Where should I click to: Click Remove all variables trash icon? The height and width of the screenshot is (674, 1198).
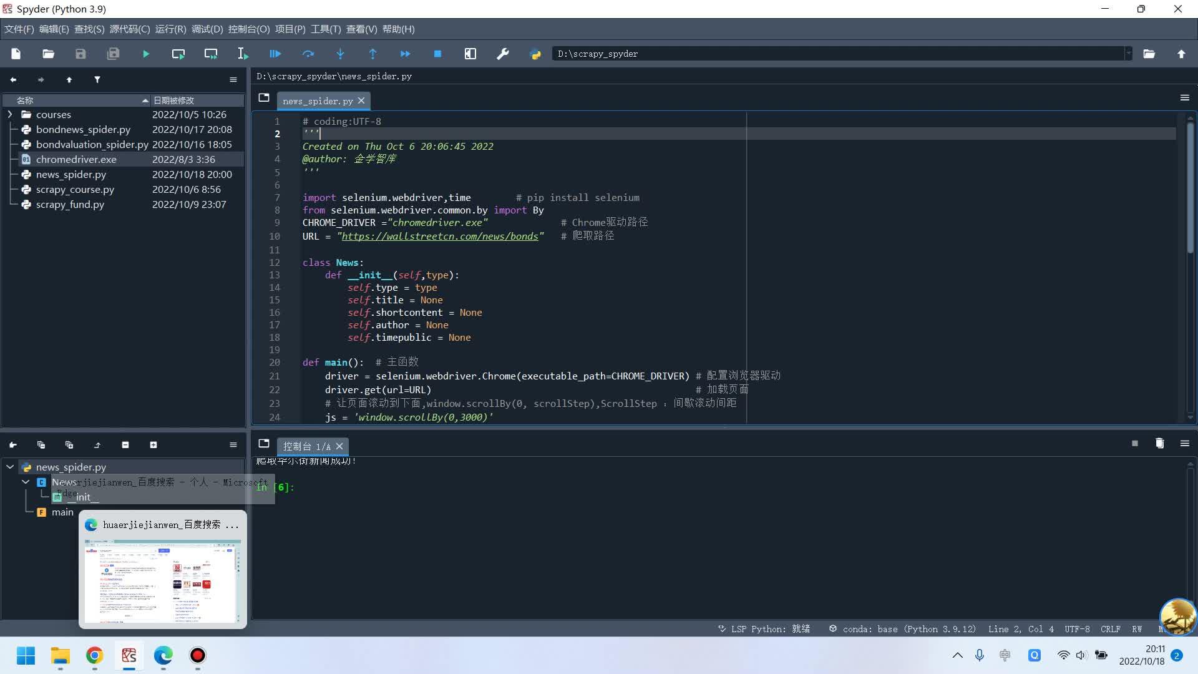pos(1159,444)
